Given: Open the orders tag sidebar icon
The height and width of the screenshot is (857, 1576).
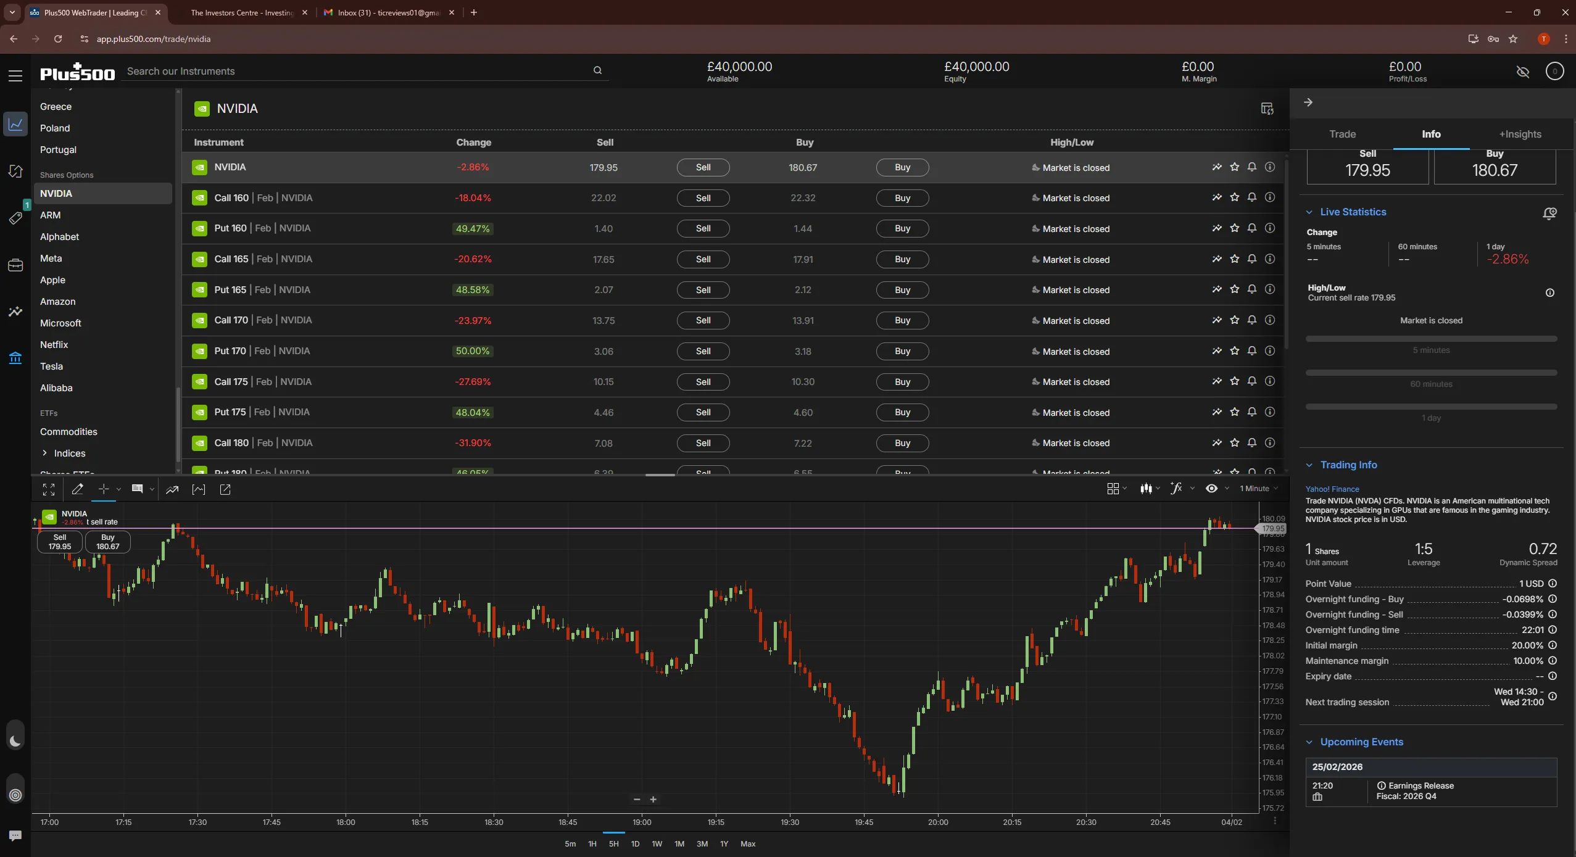Looking at the screenshot, I should (x=15, y=218).
